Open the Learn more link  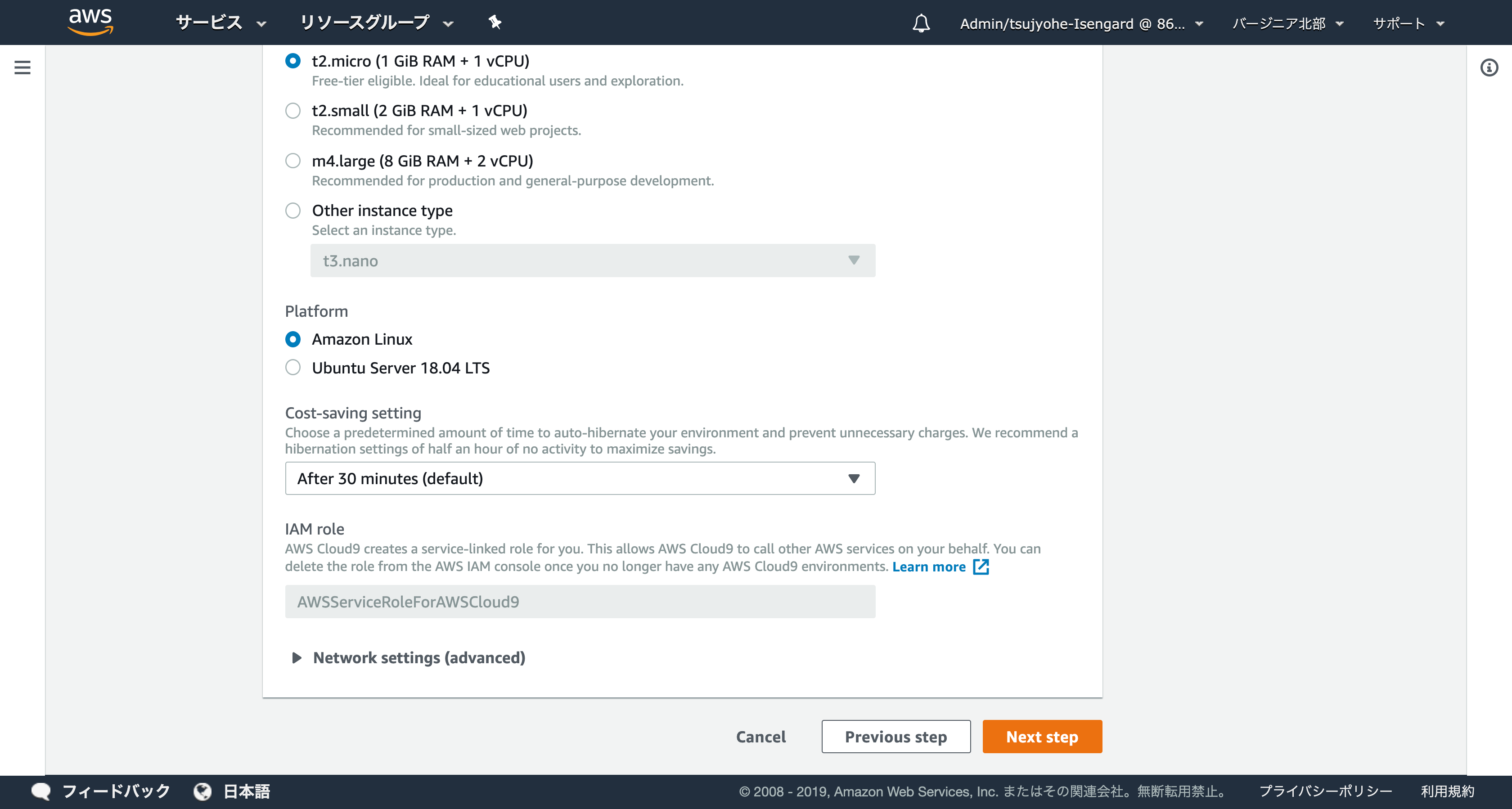pos(929,566)
